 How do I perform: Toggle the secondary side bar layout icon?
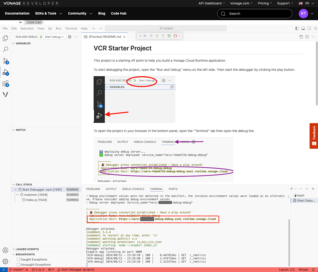point(309,28)
